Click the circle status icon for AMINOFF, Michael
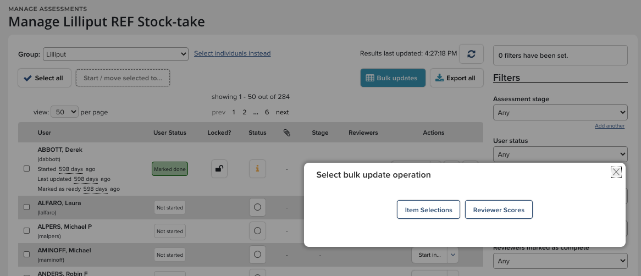 pyautogui.click(x=257, y=255)
